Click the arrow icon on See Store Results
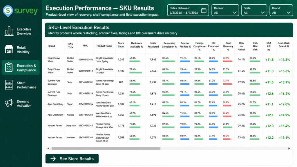Image resolution: width=297 pixels, height=167 pixels. pos(53,159)
